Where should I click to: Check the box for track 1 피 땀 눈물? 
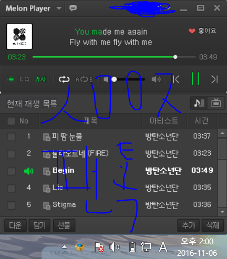click(x=11, y=137)
